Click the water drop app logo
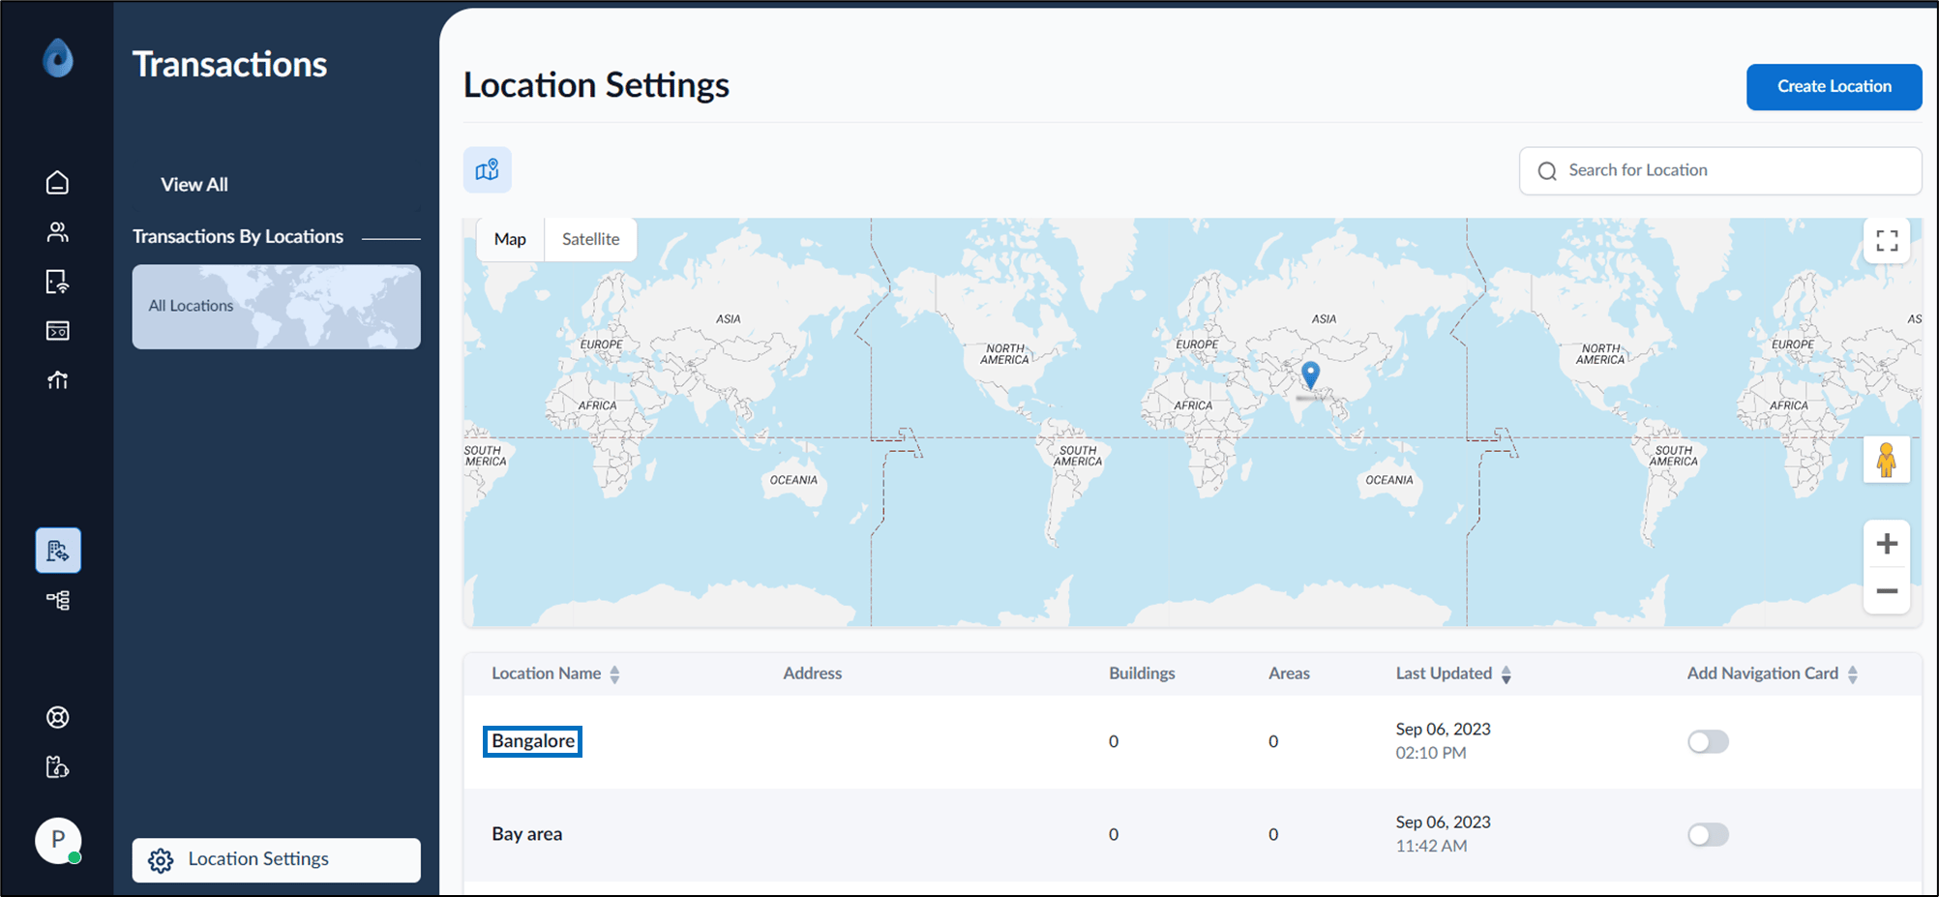Screen dimensions: 1939x897 pos(58,58)
